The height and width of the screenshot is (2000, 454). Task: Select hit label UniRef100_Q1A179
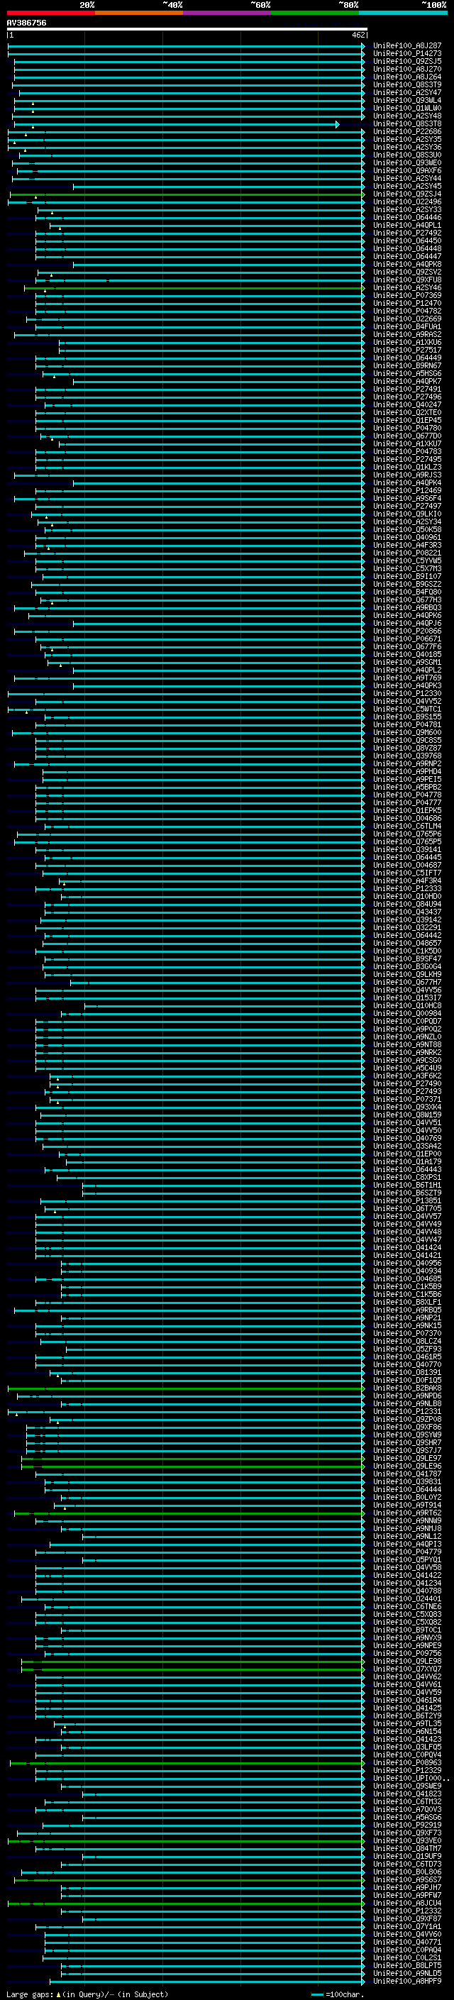(x=407, y=1161)
